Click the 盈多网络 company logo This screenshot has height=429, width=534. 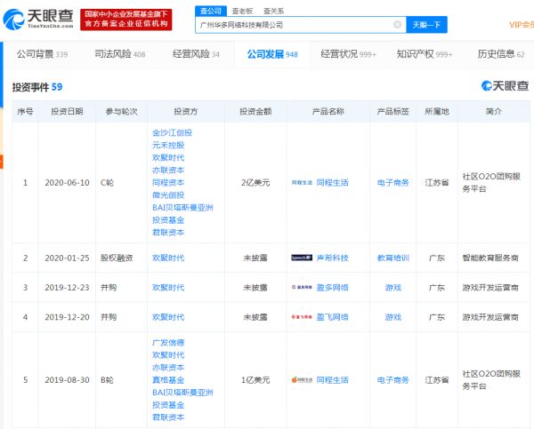pyautogui.click(x=302, y=288)
